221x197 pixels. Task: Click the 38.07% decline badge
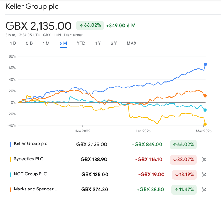(183, 160)
